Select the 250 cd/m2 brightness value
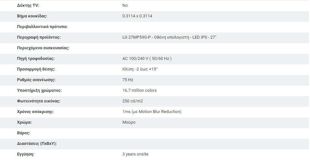The height and width of the screenshot is (161, 310). (x=132, y=101)
